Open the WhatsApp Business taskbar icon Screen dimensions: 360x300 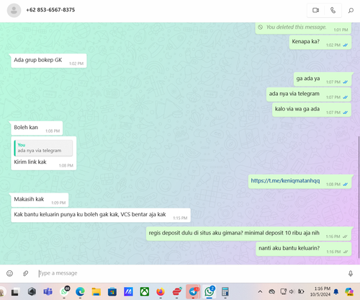click(x=64, y=291)
